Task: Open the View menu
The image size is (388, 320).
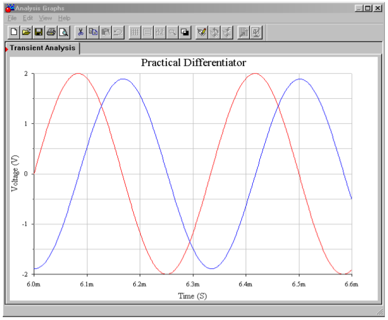Action: pos(45,18)
